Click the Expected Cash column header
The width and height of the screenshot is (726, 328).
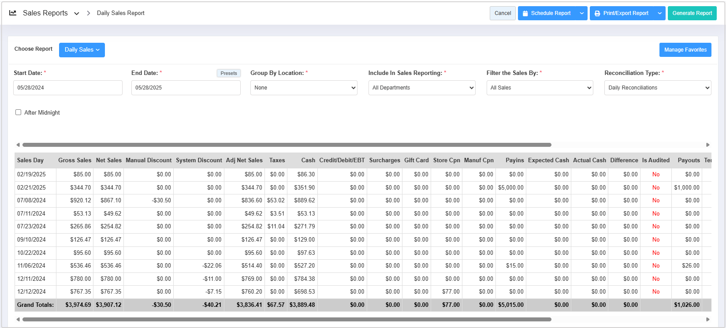coord(548,160)
